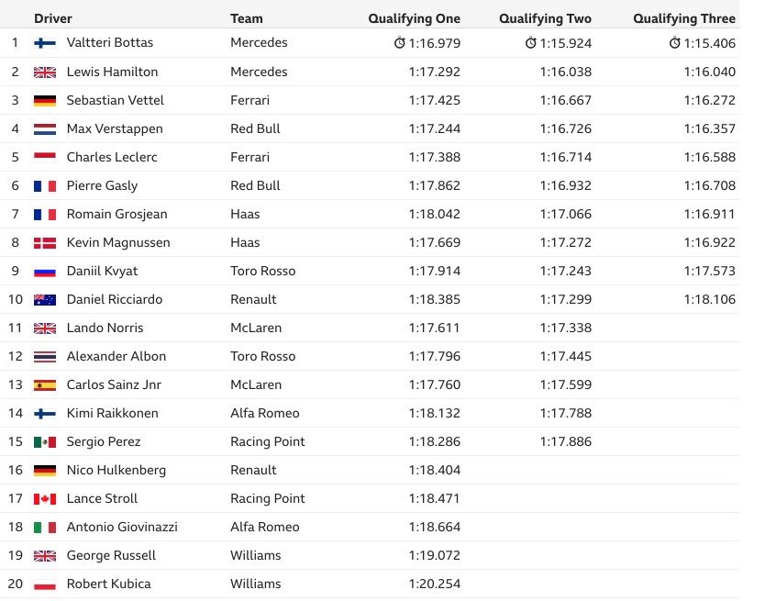Click the Denmark flag beside Kevin Magnussen
The width and height of the screenshot is (765, 601).
click(x=45, y=242)
